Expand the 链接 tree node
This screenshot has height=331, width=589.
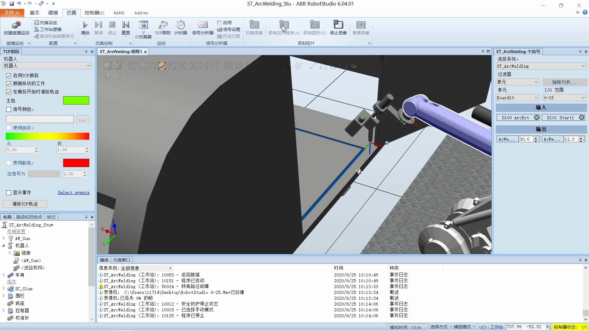10,253
